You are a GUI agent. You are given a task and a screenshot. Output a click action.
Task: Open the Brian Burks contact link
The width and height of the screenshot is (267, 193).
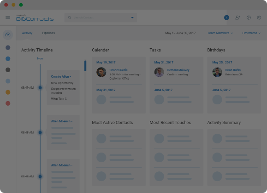pos(233,70)
